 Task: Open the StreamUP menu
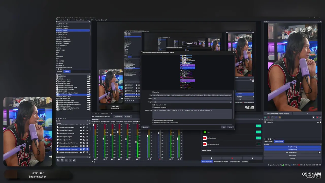[x=104, y=20]
